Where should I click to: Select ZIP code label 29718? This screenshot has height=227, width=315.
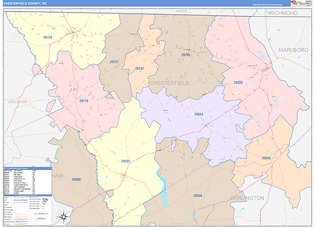(84, 101)
